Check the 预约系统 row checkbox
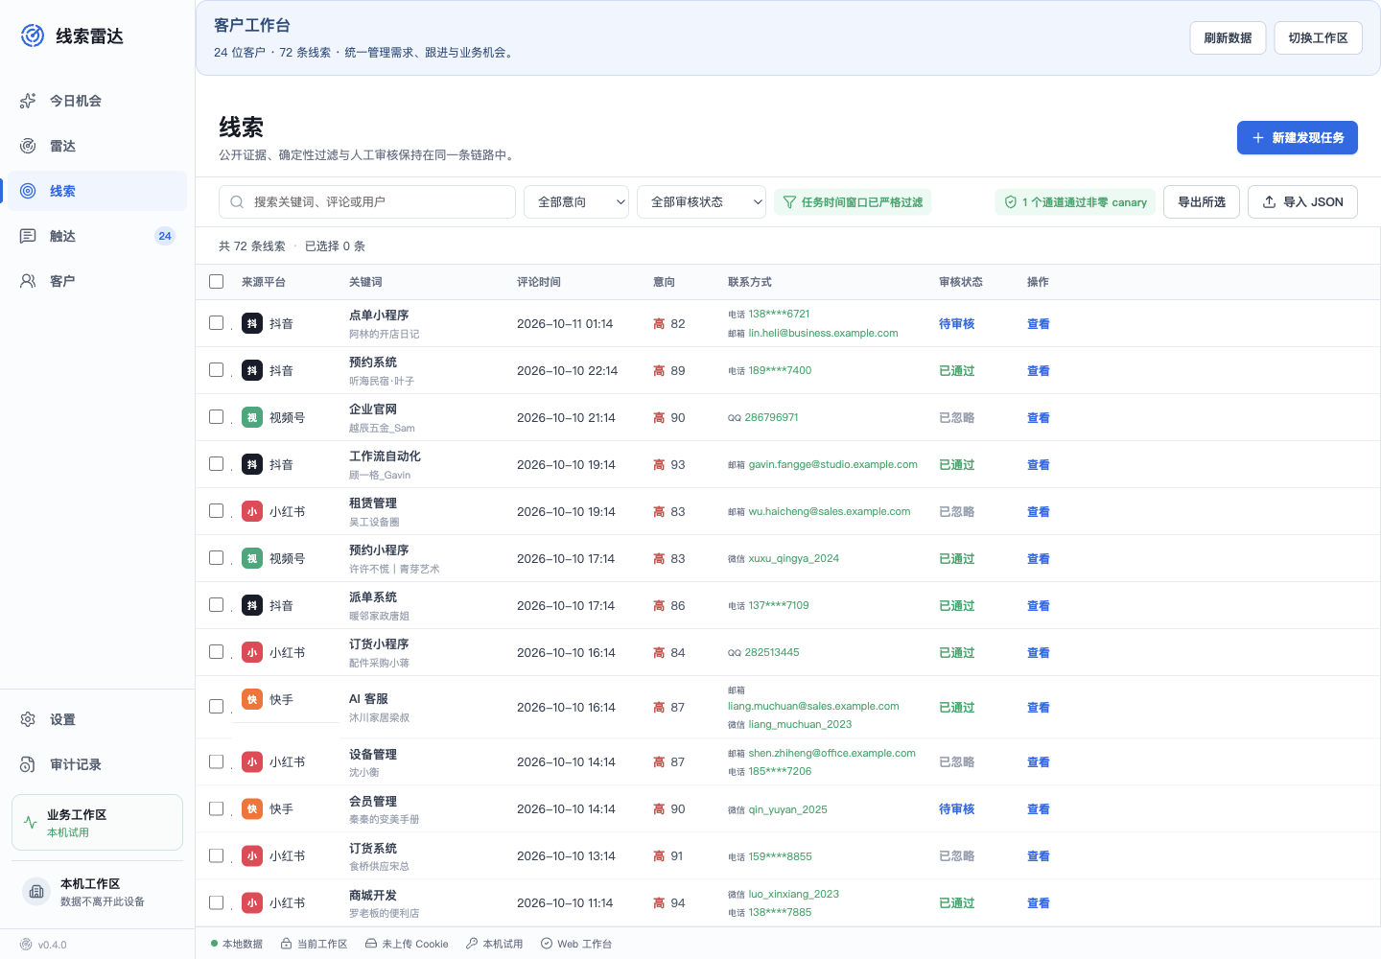This screenshot has width=1381, height=959. coord(217,370)
